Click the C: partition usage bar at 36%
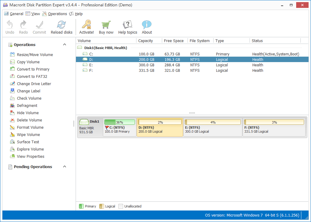Image resolution: width=311 pixels, height=222 pixels. (x=119, y=122)
